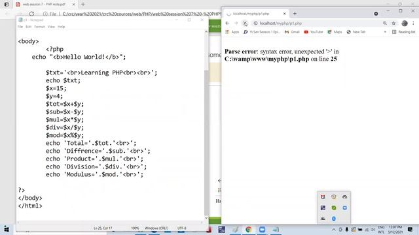Open Apps shortcut in bookmarks bar

[x=232, y=32]
